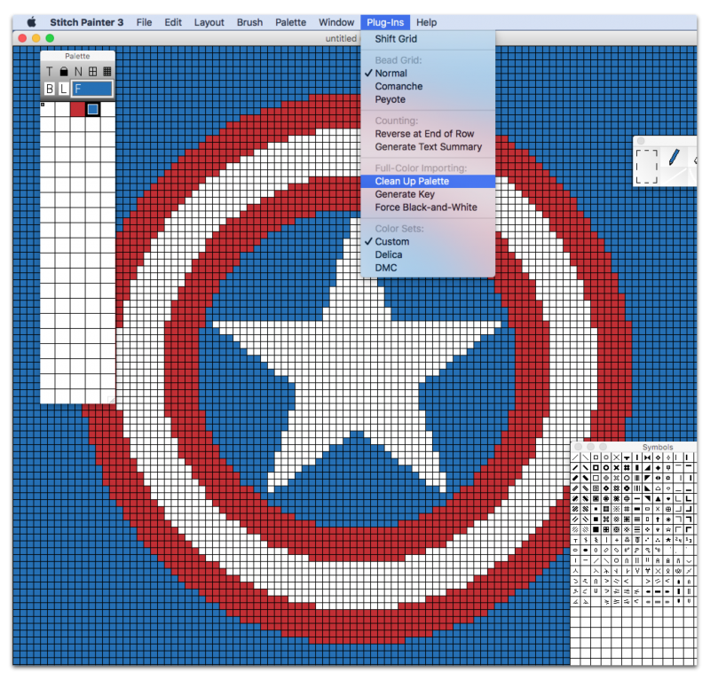
Task: Pick the bowtie symbol in Symbols panel
Action: [x=648, y=457]
